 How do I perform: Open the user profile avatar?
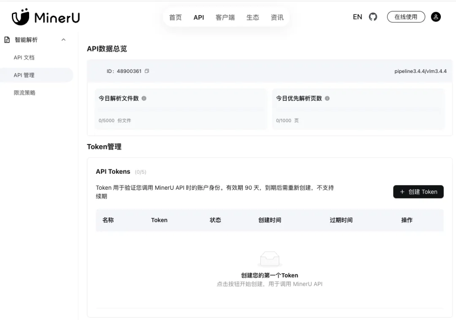click(436, 17)
